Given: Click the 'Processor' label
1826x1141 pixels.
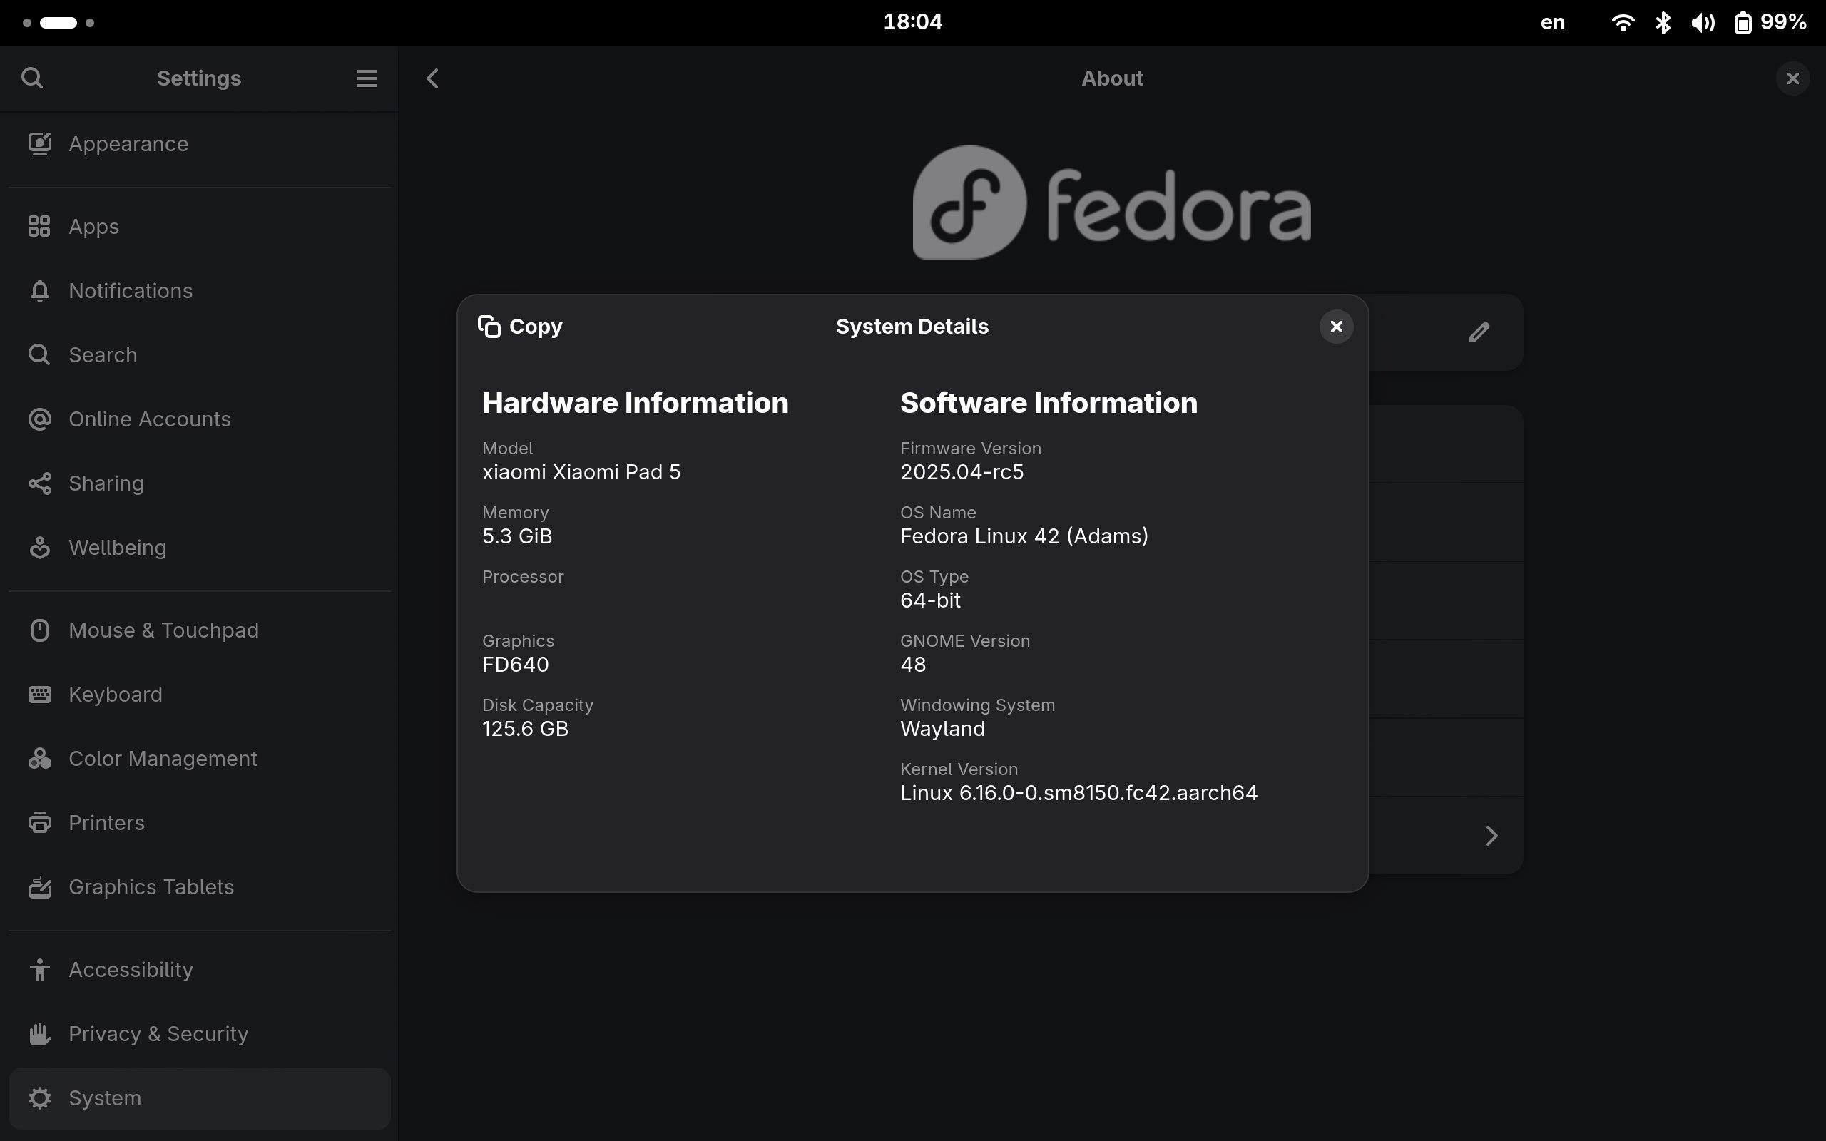Looking at the screenshot, I should click(523, 578).
